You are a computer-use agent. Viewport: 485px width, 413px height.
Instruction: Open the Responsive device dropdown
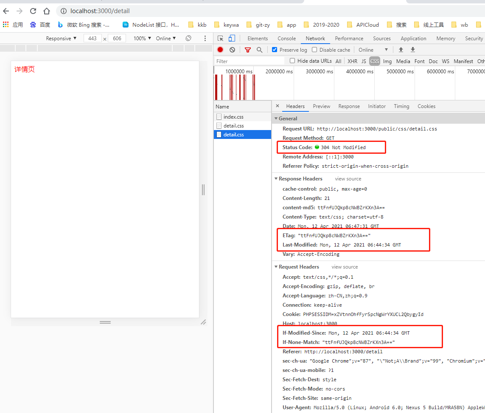tap(62, 39)
